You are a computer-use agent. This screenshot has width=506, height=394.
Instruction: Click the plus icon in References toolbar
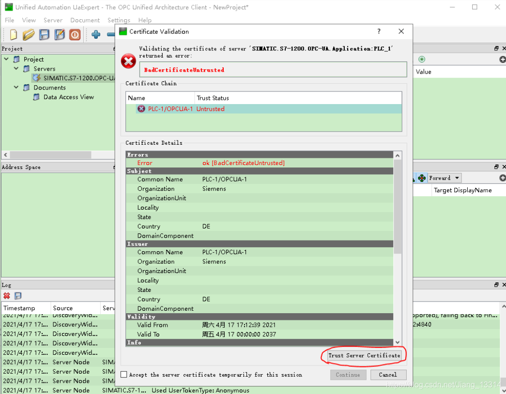[503, 178]
